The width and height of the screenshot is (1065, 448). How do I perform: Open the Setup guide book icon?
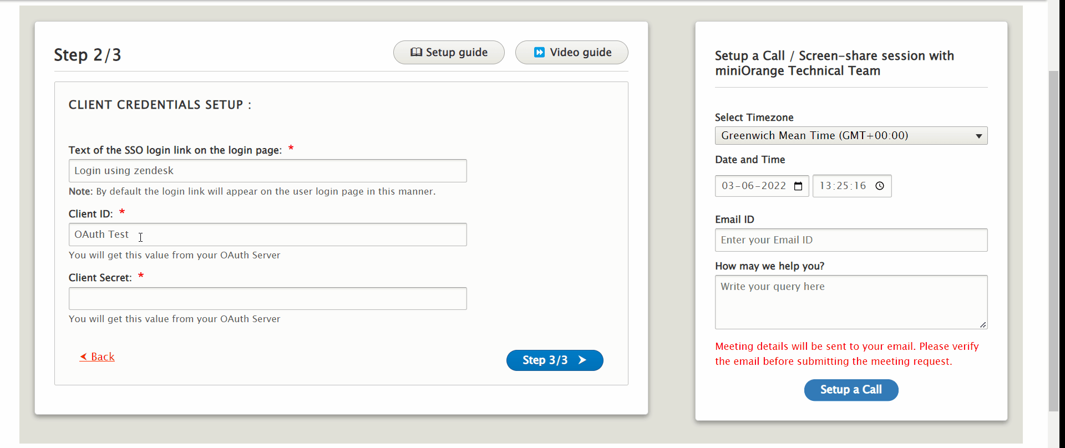pos(416,52)
